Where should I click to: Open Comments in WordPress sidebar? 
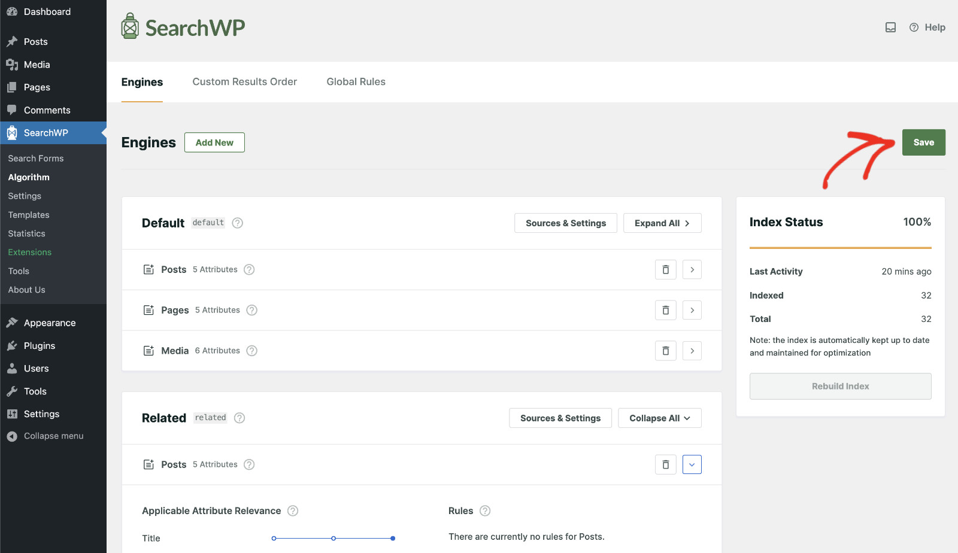(x=47, y=110)
